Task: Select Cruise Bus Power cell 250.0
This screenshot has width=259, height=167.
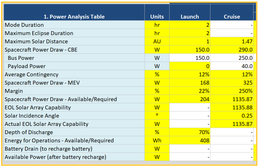Action: coord(232,58)
